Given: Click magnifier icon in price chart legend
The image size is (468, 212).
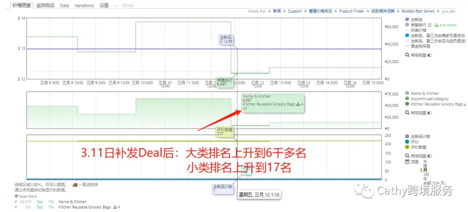Looking at the screenshot, I should (x=407, y=55).
